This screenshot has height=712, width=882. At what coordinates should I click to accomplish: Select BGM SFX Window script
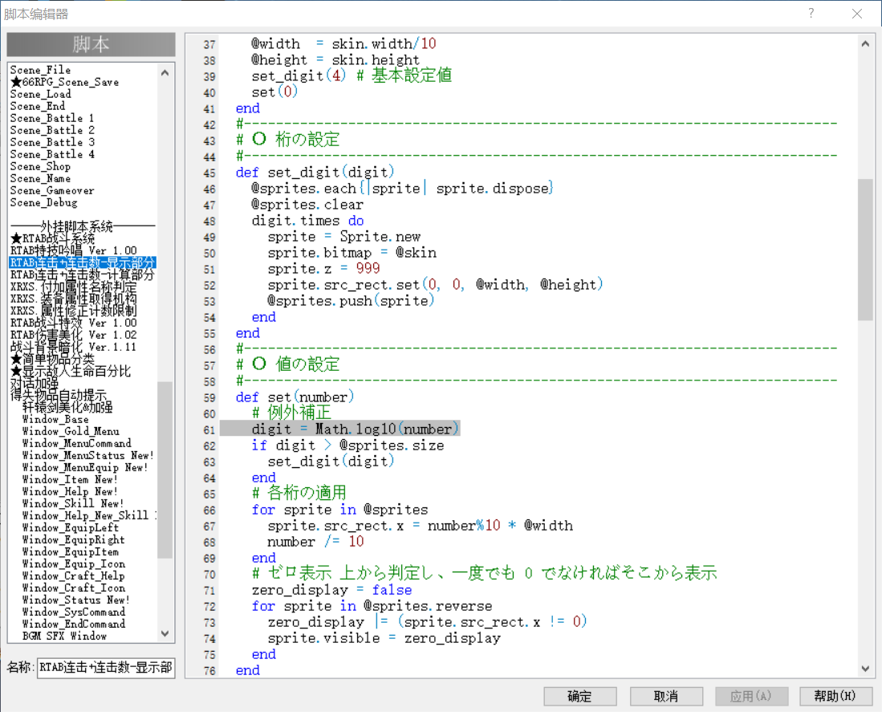point(65,636)
